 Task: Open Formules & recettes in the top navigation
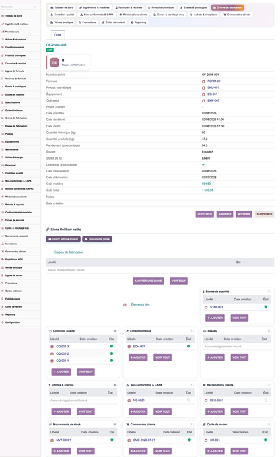(129, 7)
